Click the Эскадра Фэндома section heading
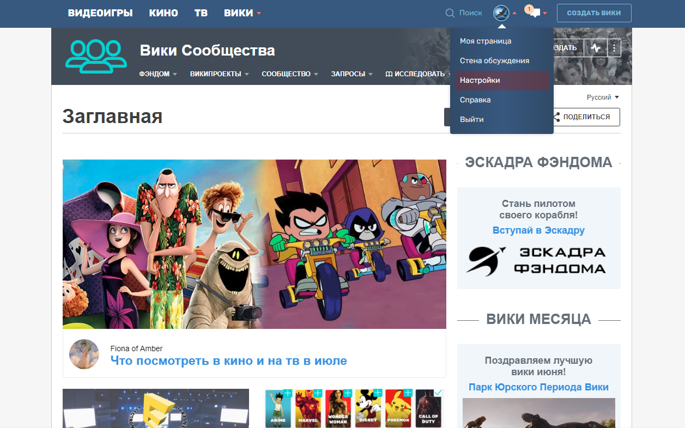This screenshot has height=428, width=685. pyautogui.click(x=538, y=162)
